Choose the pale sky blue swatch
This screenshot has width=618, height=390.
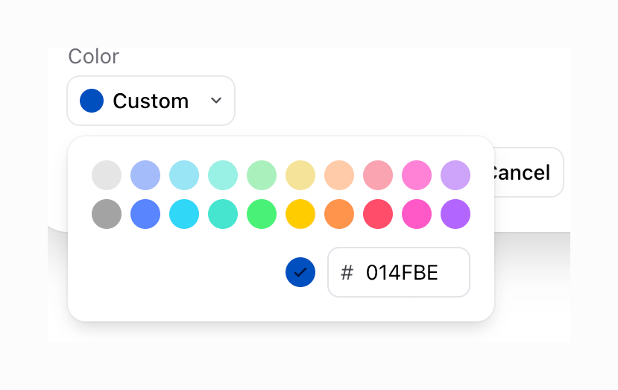coord(184,175)
